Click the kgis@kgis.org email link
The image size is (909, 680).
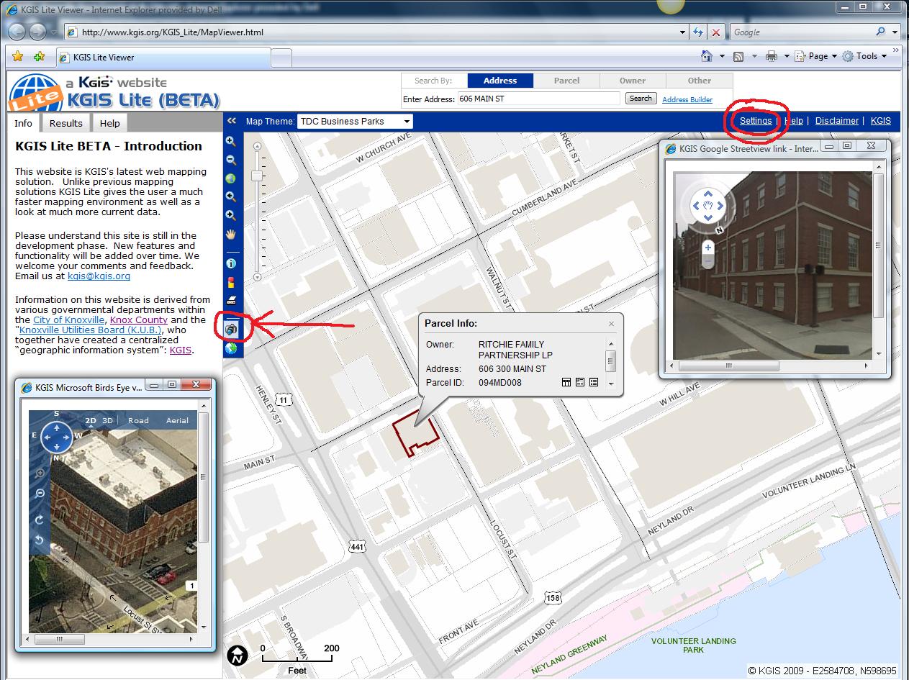tap(99, 276)
